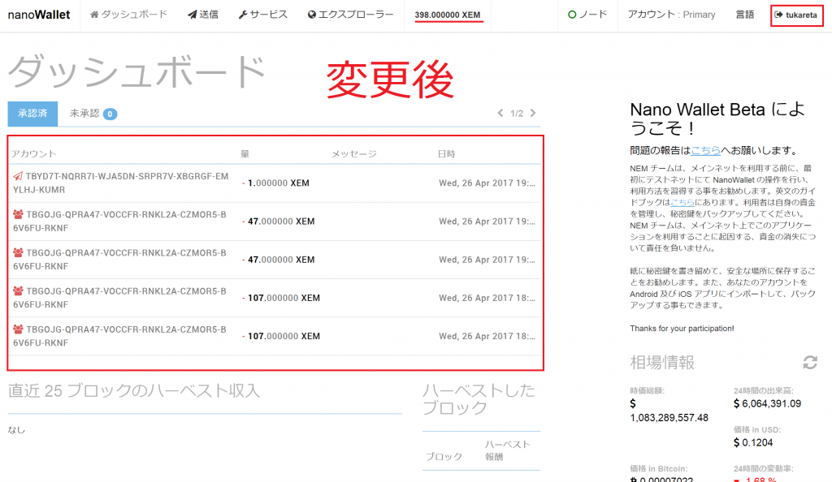Screen dimensions: 832x482
Task: Click the 日時 column header
Action: (x=446, y=153)
